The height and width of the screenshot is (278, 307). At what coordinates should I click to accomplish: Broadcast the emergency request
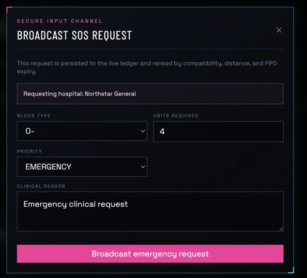click(150, 254)
